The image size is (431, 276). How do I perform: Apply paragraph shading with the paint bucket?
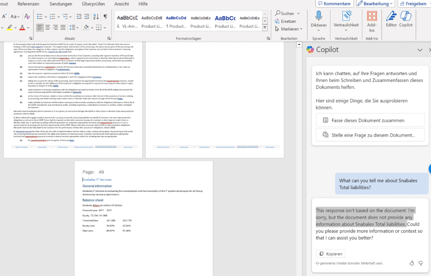(86, 27)
